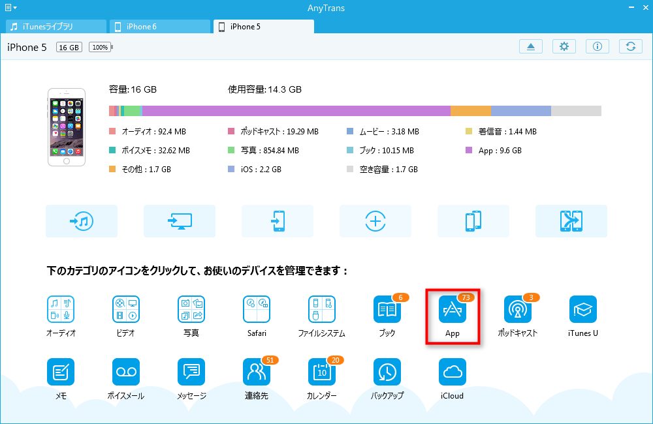The width and height of the screenshot is (653, 424).
Task: Click the iPhone device thumbnail image
Action: tap(67, 127)
